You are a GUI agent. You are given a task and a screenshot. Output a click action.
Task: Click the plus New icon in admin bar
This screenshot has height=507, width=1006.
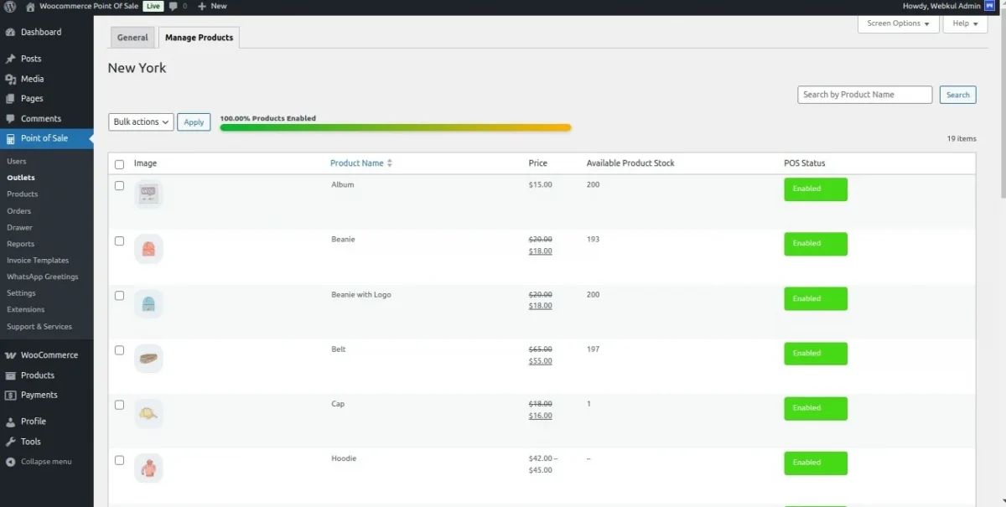(202, 6)
